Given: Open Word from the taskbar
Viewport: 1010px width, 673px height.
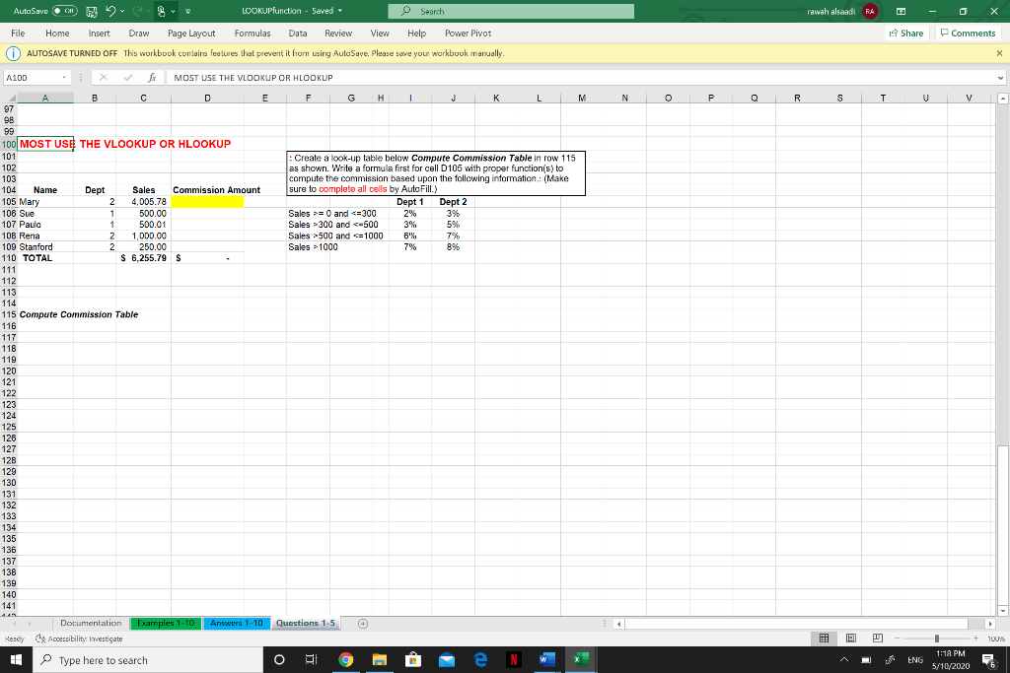Looking at the screenshot, I should pos(546,659).
